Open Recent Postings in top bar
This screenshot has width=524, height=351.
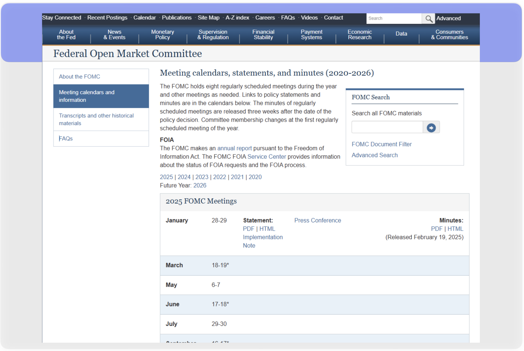coord(107,18)
